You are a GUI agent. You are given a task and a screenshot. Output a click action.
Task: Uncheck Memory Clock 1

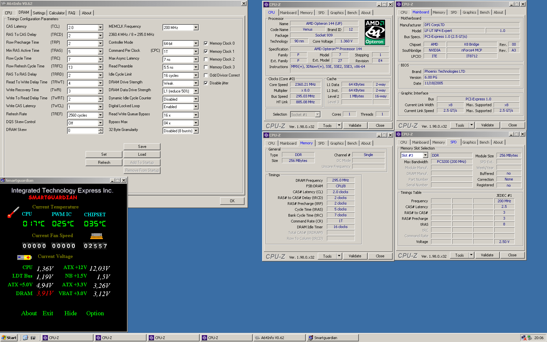(x=206, y=51)
